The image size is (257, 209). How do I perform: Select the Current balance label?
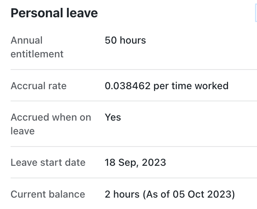(x=48, y=194)
